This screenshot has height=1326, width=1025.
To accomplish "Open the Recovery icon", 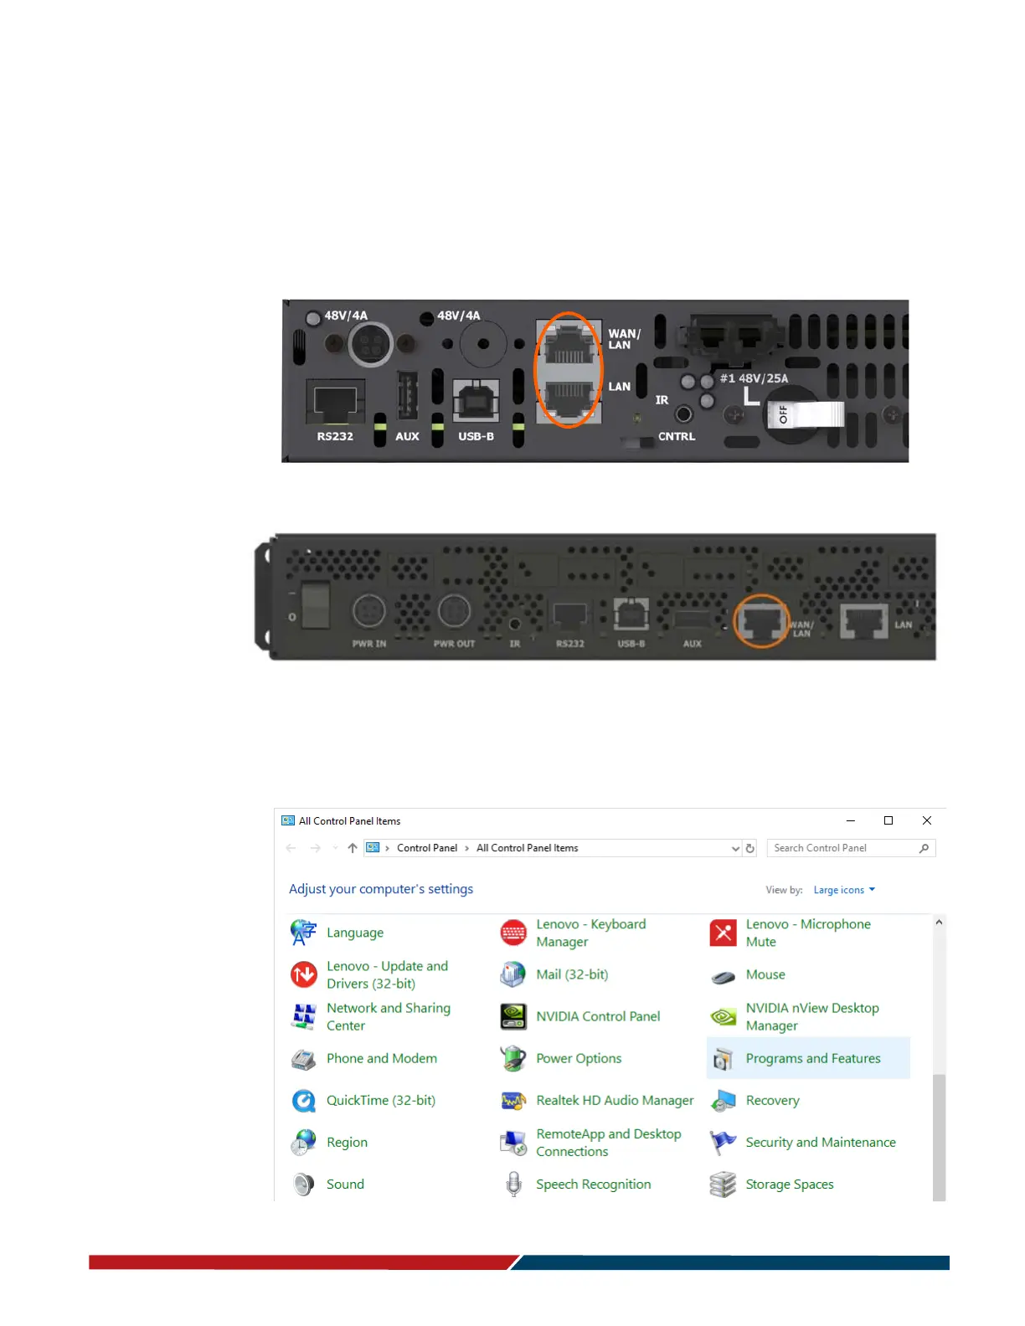I will (723, 1101).
